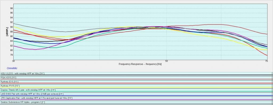Image resolution: width=273 pixels, height=105 pixels.
Task: Choose the Rythmic FV15 [15"] legend label
Action: click(x=10, y=86)
